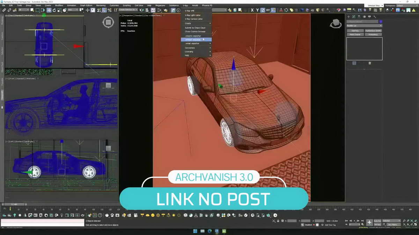Image resolution: width=419 pixels, height=235 pixels.
Task: Click the Zoom Extents All navigation icon
Action: coord(416,221)
